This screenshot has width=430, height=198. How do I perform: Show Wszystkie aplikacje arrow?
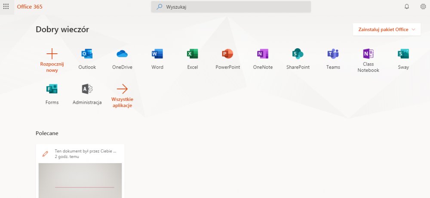coord(122,89)
